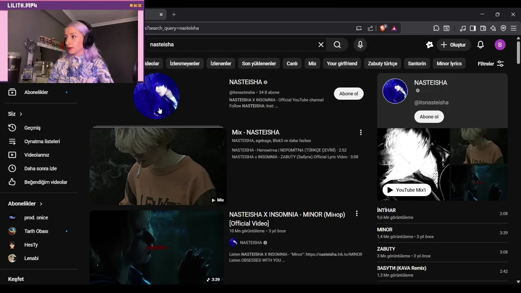Toggle the browser sidebar panel icon
Viewport: 521px width, 293px height.
473,28
